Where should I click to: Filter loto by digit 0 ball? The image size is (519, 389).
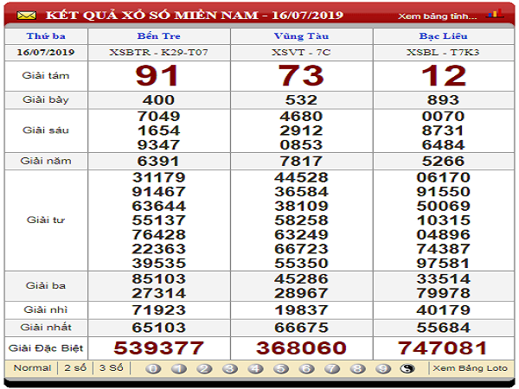pos(153,368)
